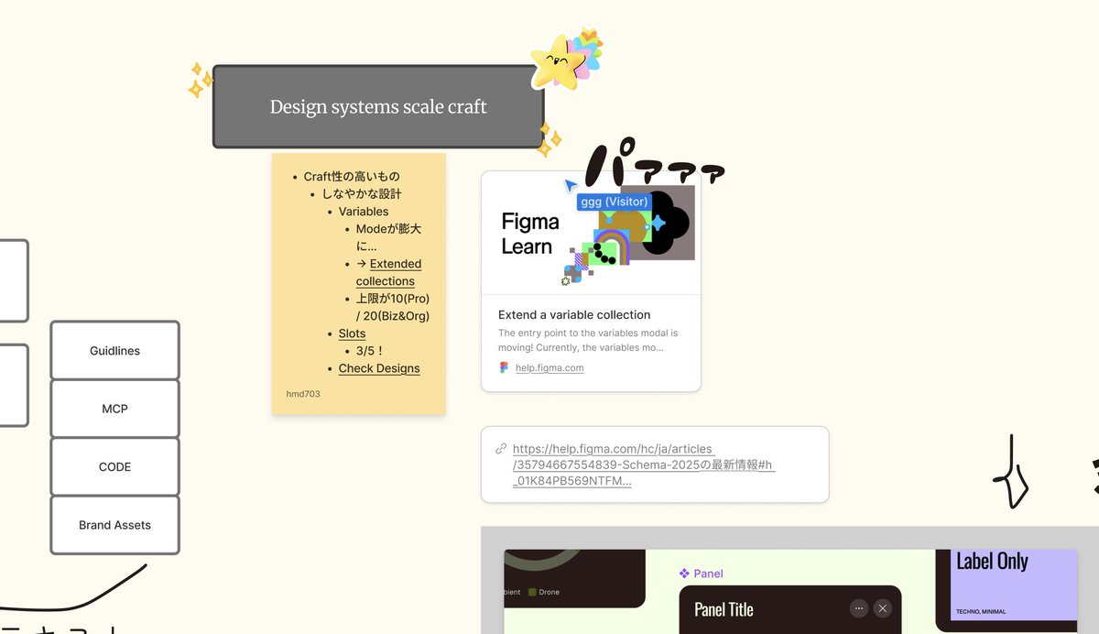Click the more options icon on Panel Title

(858, 607)
